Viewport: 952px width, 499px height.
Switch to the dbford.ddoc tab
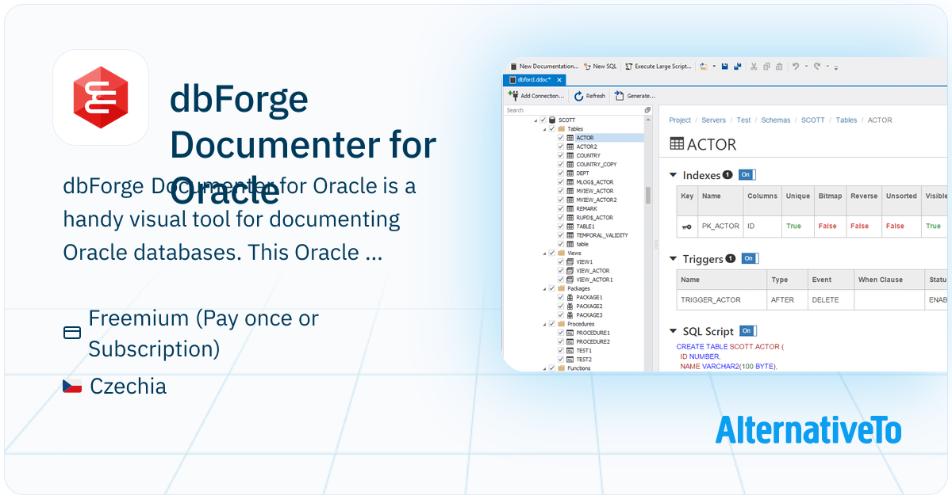point(534,80)
